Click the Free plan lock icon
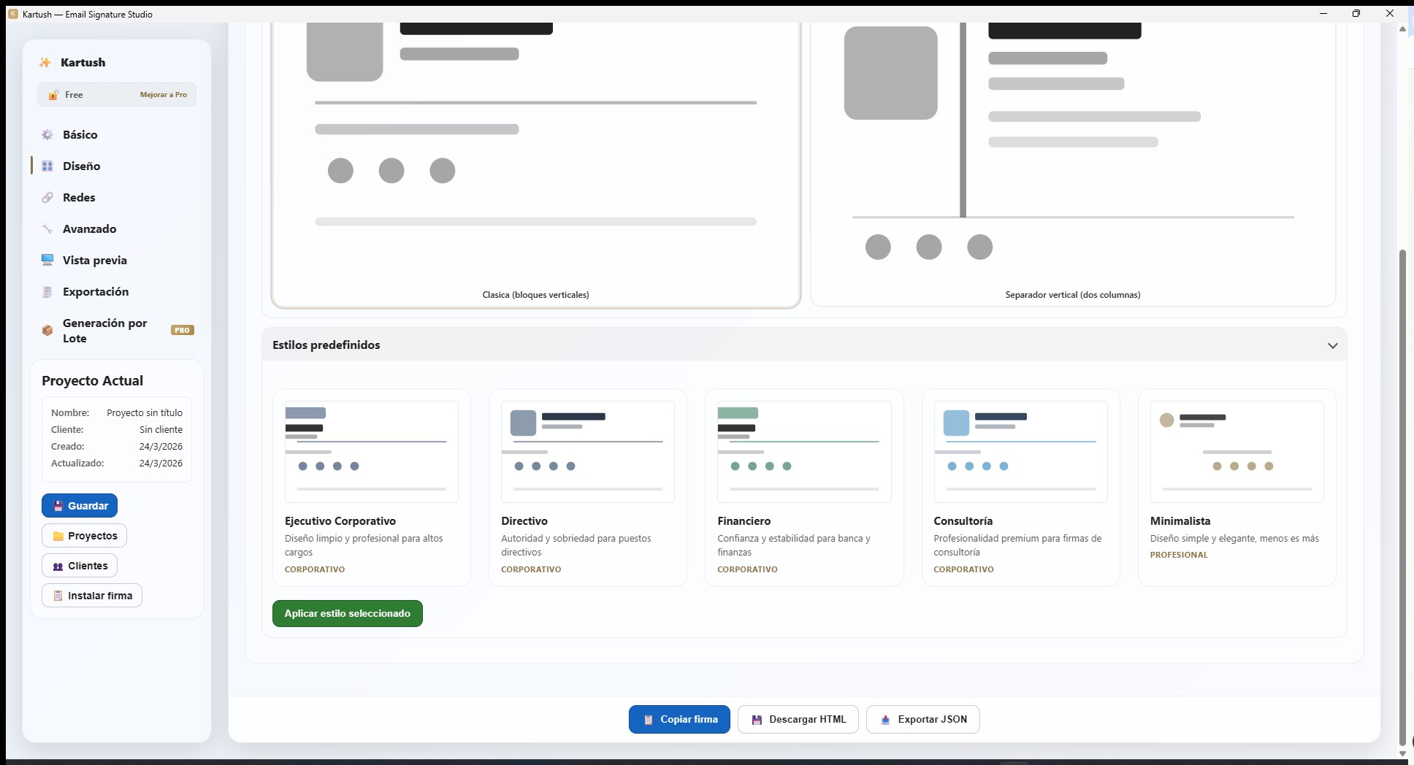Screen dimensions: 1414x765 click(53, 95)
